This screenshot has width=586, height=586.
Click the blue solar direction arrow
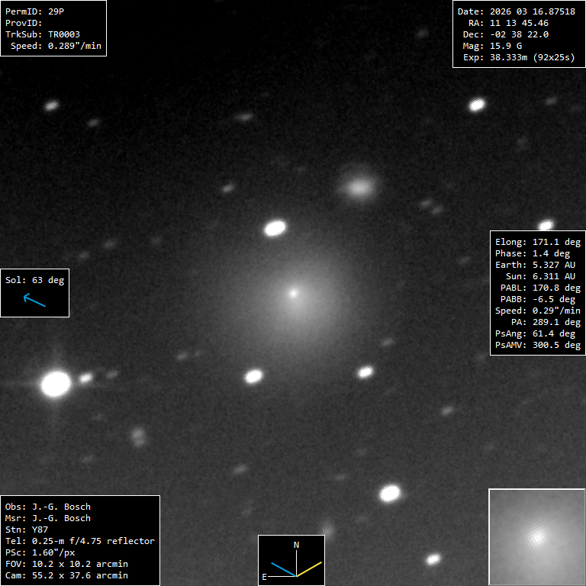(34, 301)
